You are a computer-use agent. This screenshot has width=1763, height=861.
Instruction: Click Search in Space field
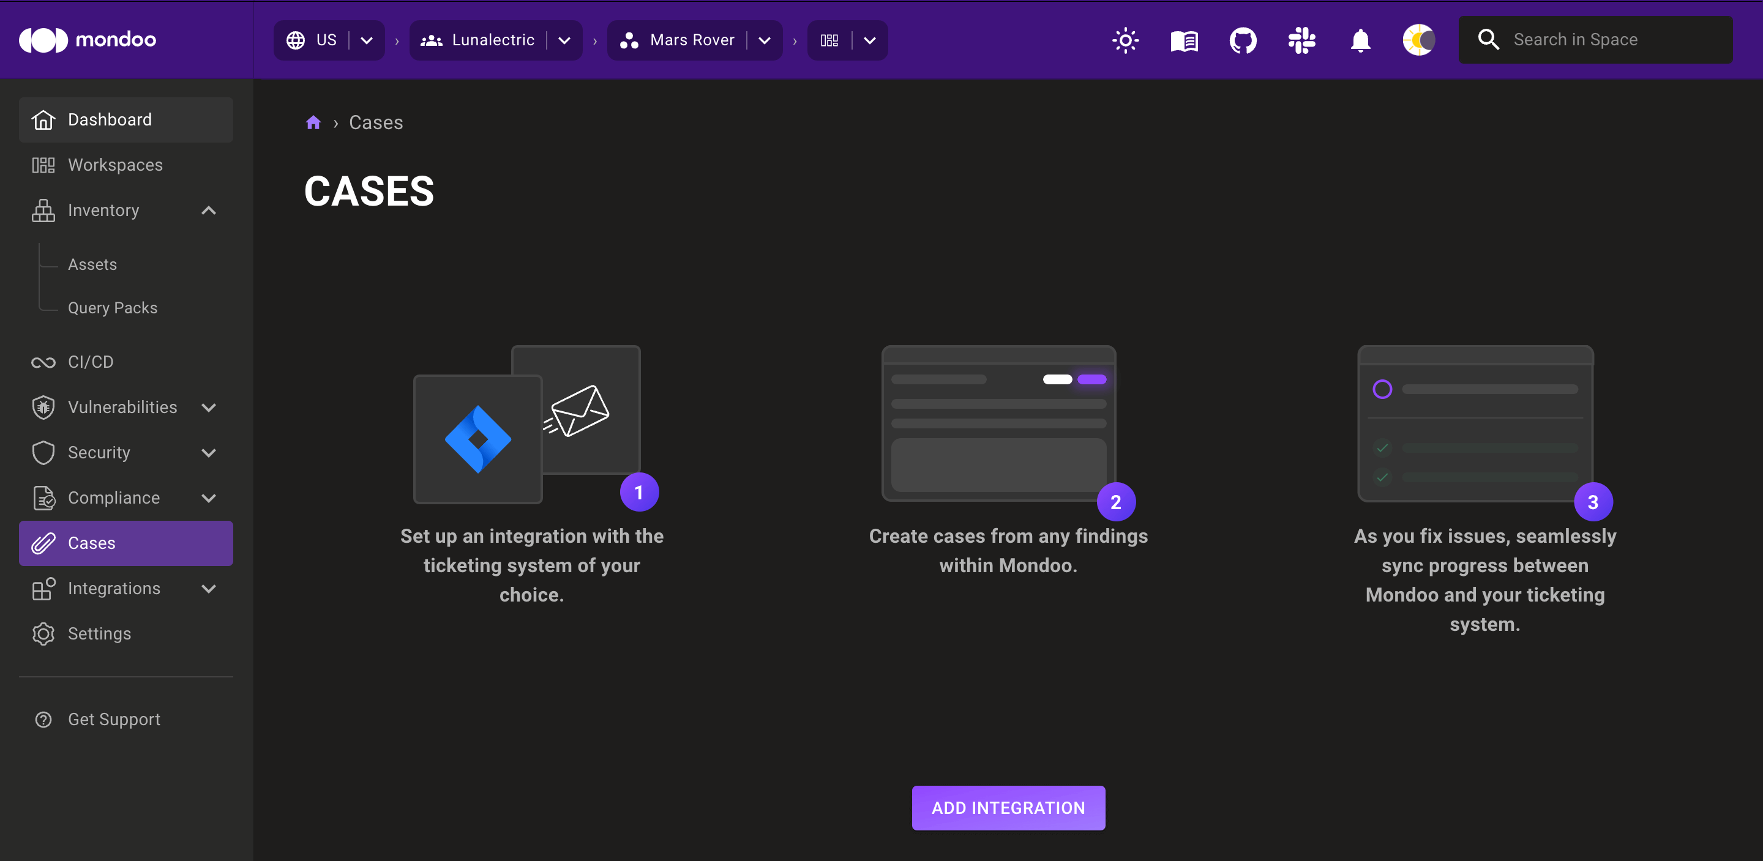coord(1595,40)
